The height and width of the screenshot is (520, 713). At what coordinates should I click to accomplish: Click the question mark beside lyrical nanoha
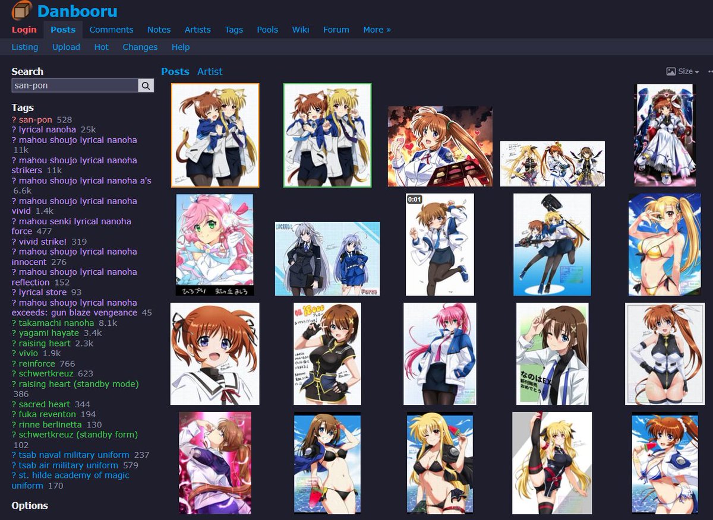[x=14, y=129]
